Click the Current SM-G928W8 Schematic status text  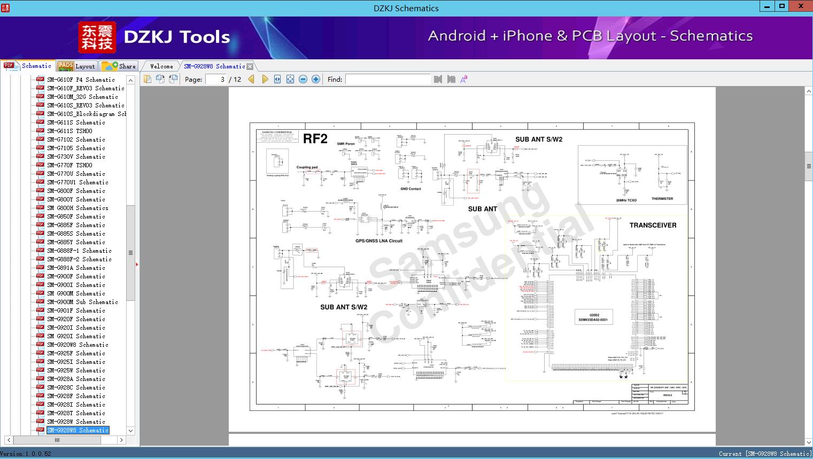(765, 454)
